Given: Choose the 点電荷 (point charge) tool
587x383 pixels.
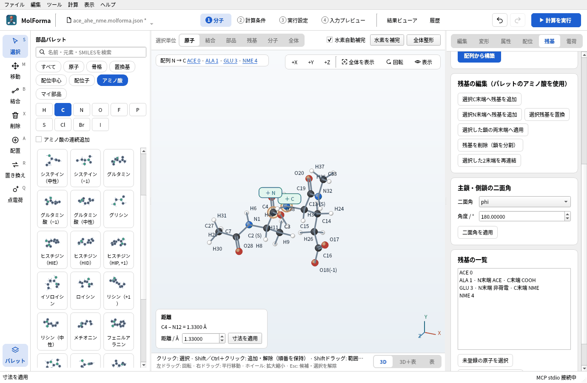Looking at the screenshot, I should click(x=15, y=194).
